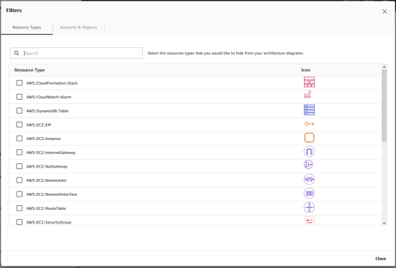Click the CloudWatch Alarm icon

coord(308,95)
